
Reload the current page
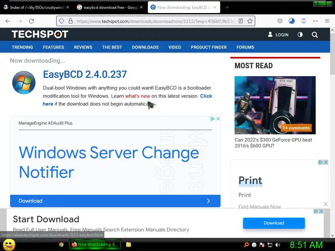(31, 21)
